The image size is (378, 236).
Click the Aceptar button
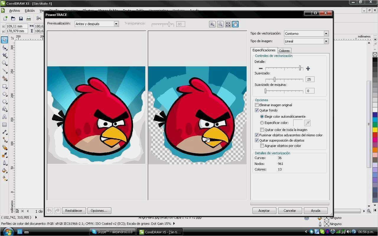pyautogui.click(x=264, y=211)
